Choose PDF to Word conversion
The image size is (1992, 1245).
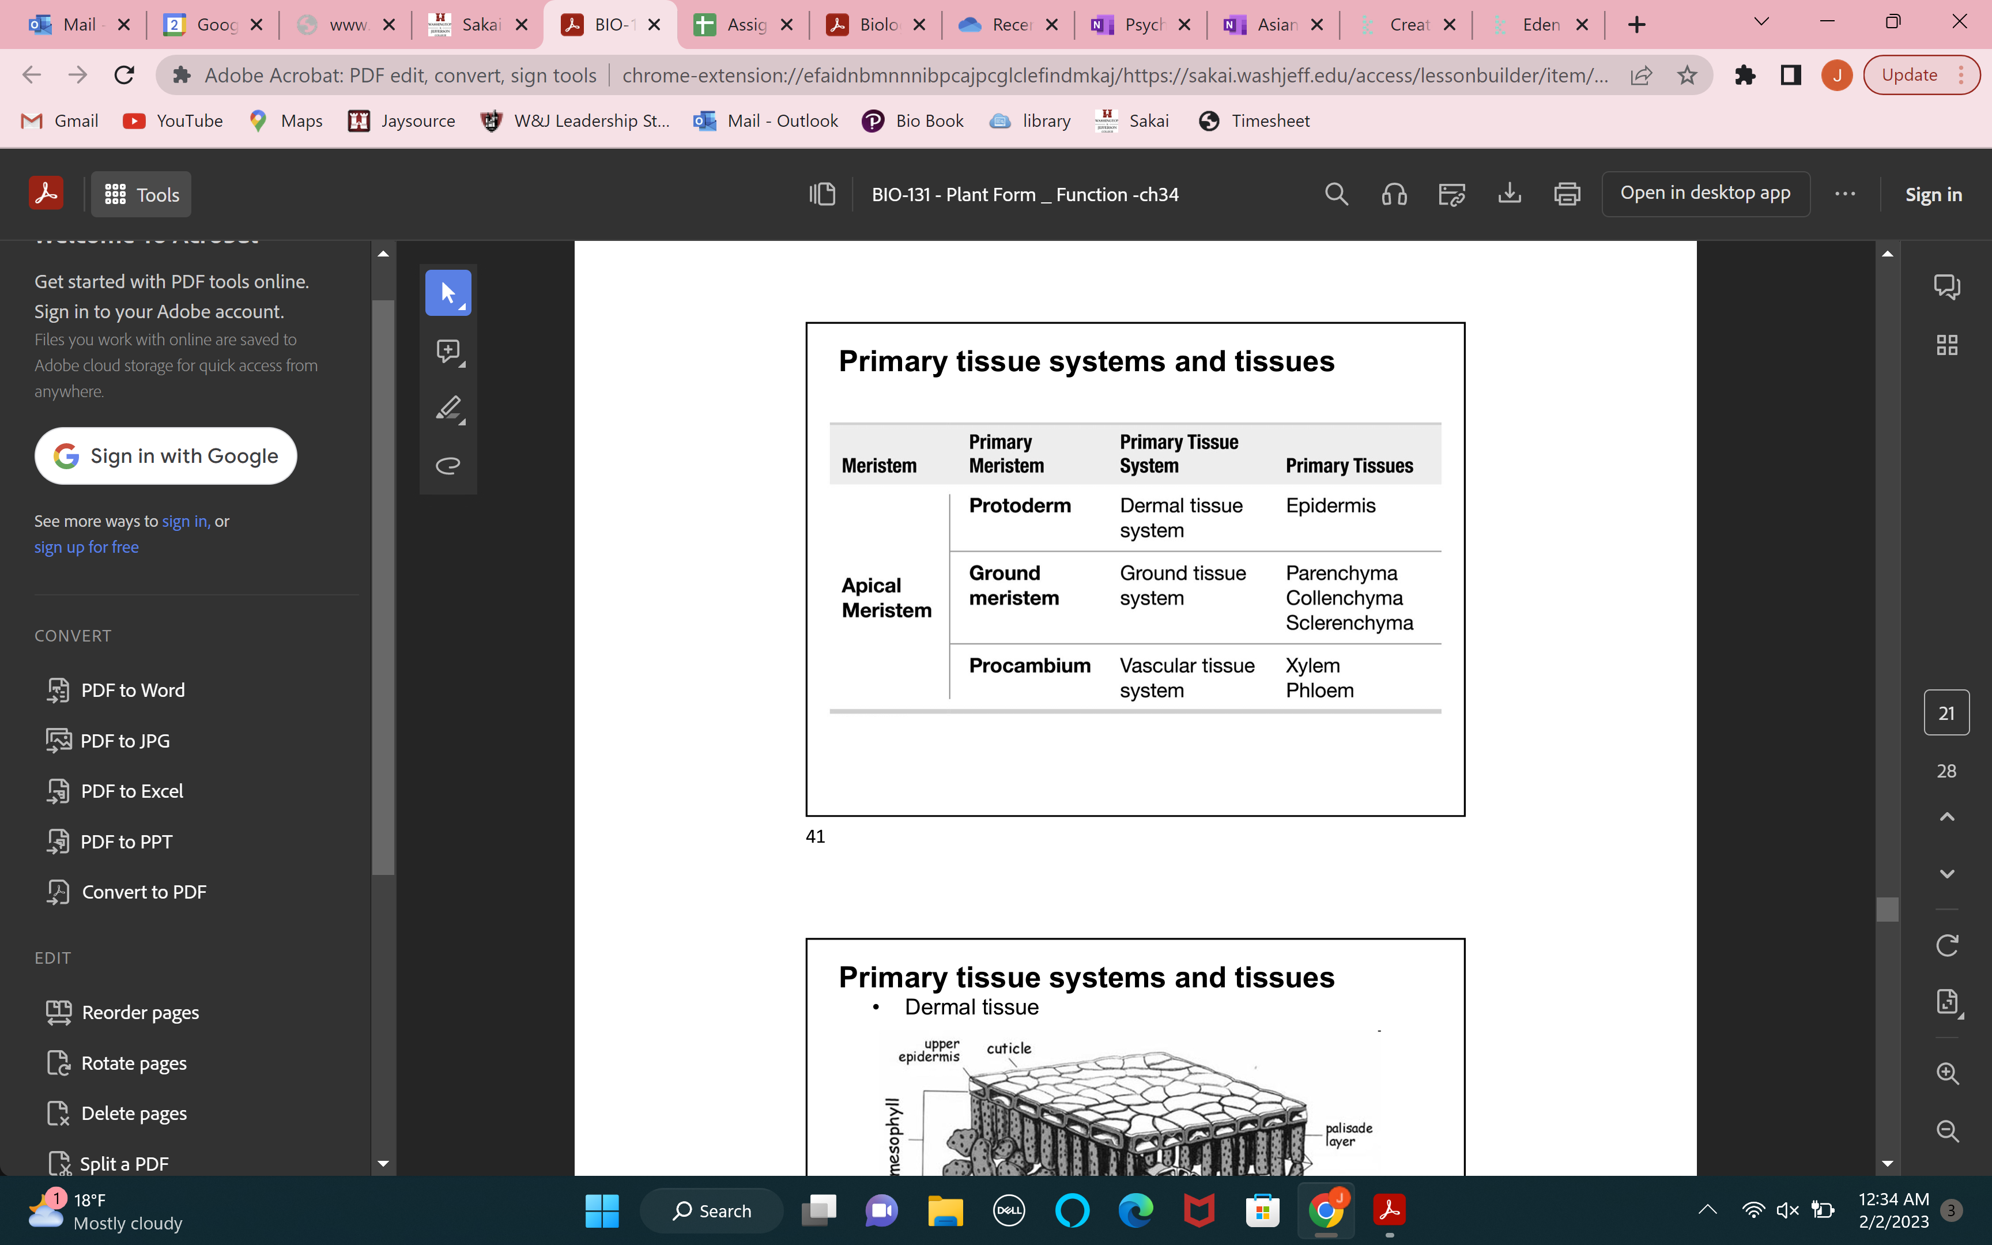point(133,690)
